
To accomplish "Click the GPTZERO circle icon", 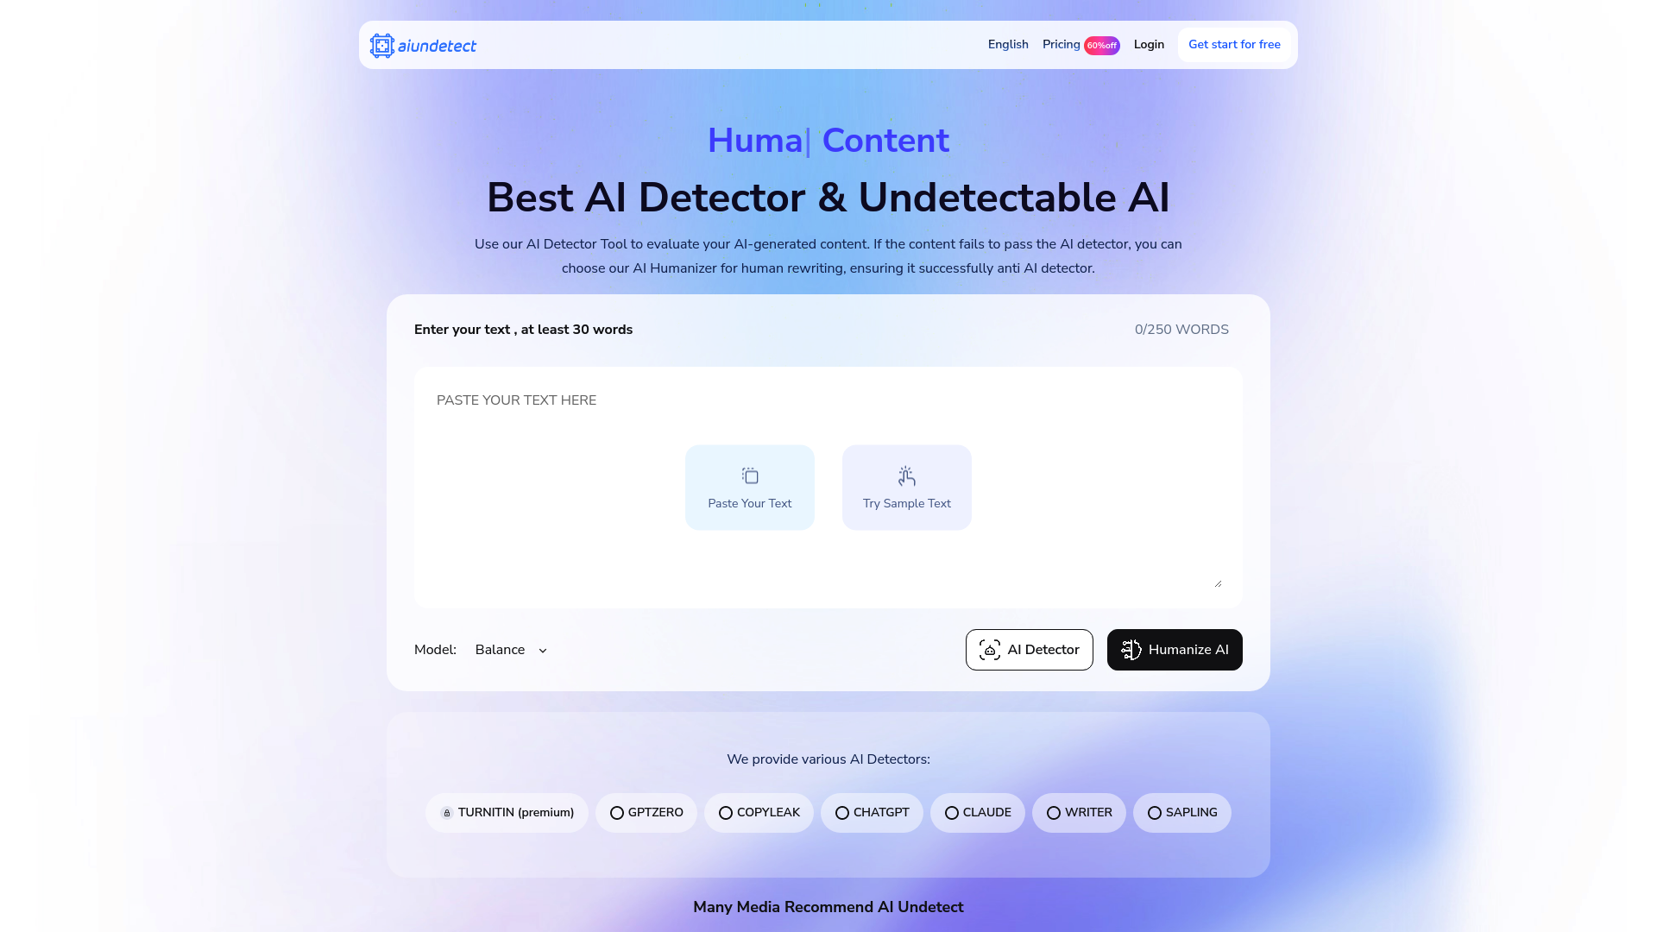I will (615, 813).
